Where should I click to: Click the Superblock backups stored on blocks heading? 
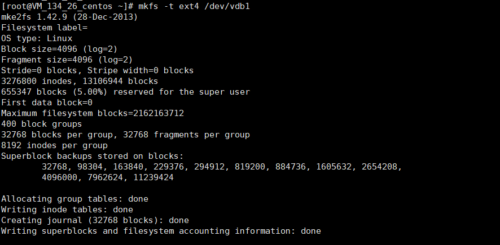93,156
